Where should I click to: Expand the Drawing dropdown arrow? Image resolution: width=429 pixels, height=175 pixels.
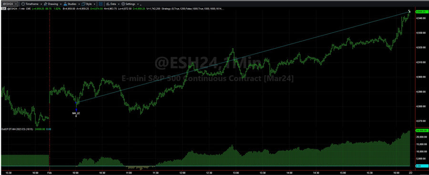pos(61,4)
